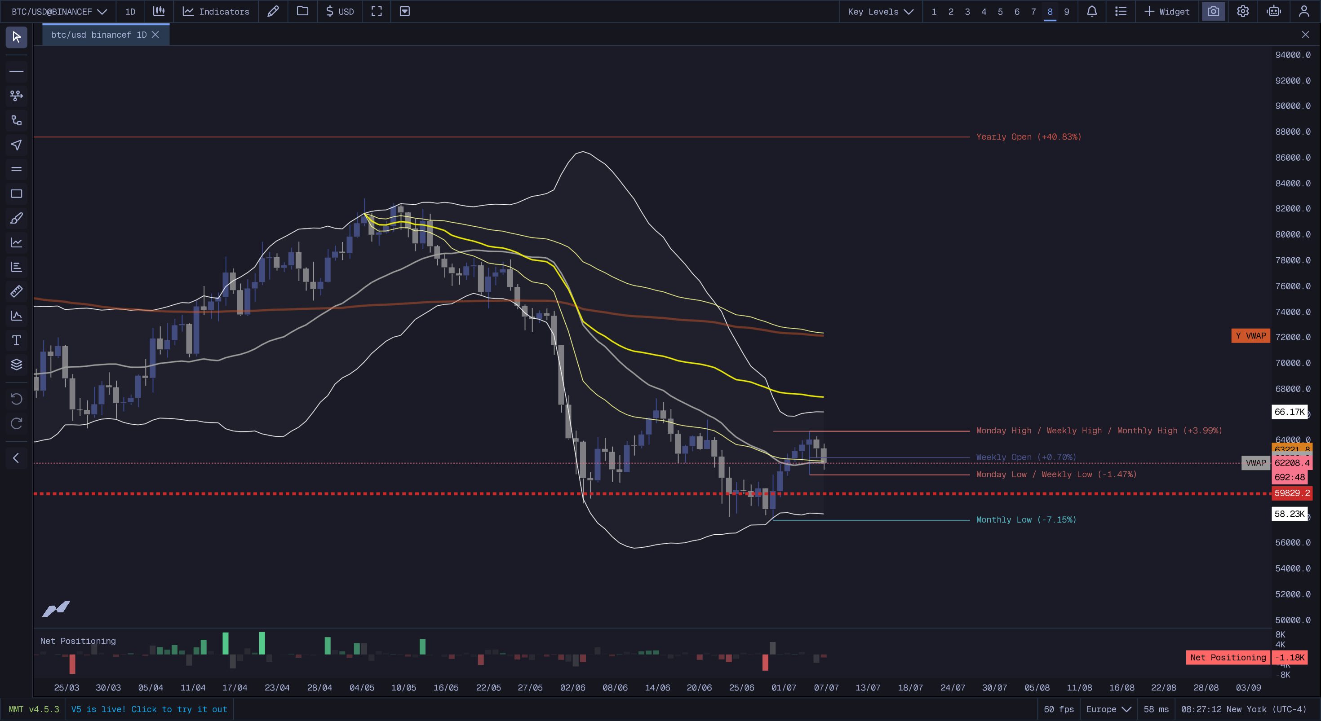Switch to layout 4
1321x721 pixels.
984,11
